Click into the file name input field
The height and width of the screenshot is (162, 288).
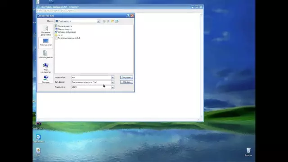pyautogui.click(x=91, y=77)
